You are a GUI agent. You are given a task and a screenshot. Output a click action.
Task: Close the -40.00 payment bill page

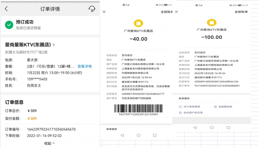pyautogui.click(x=104, y=12)
